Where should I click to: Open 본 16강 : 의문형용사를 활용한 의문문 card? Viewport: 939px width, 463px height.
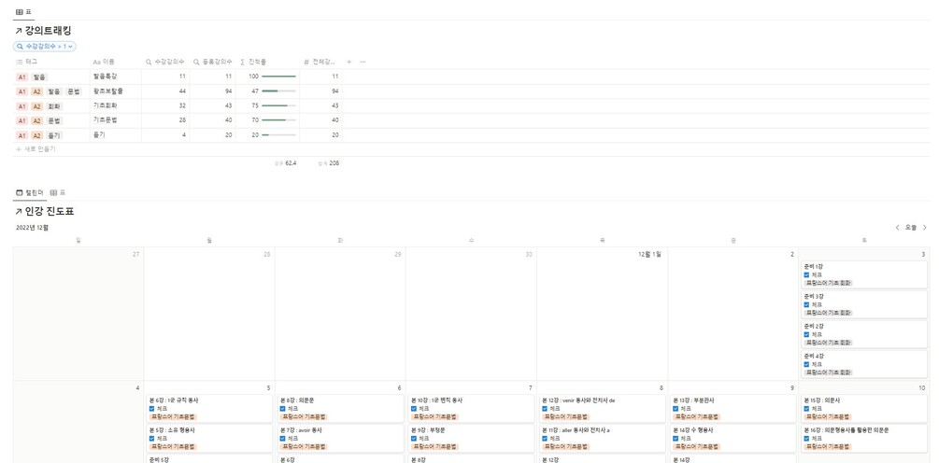click(865, 438)
